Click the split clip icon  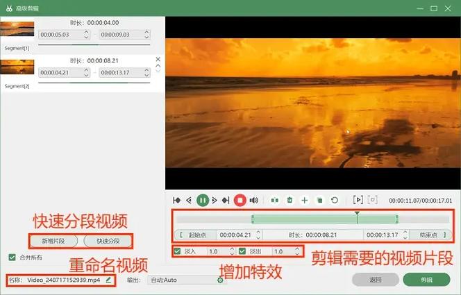(x=275, y=200)
